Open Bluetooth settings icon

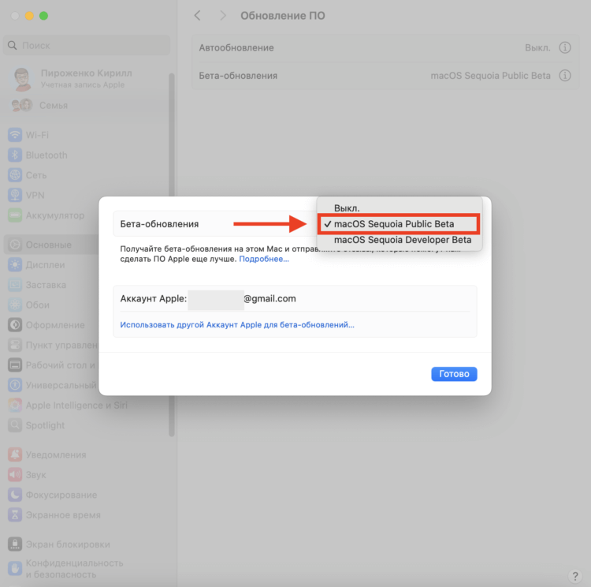click(x=15, y=155)
